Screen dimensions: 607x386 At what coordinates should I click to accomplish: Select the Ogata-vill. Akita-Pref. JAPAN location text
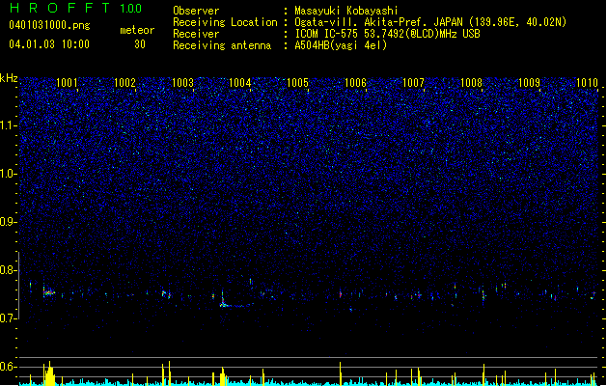pos(378,22)
